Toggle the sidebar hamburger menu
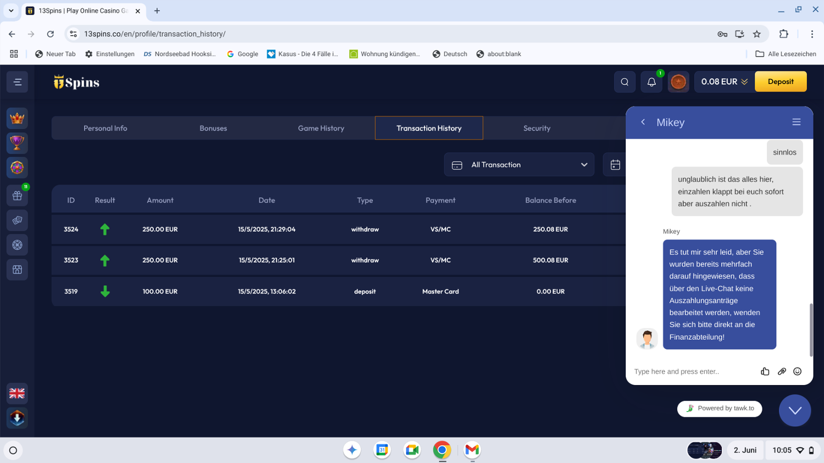Screen dimensions: 824x463 pos(17,82)
